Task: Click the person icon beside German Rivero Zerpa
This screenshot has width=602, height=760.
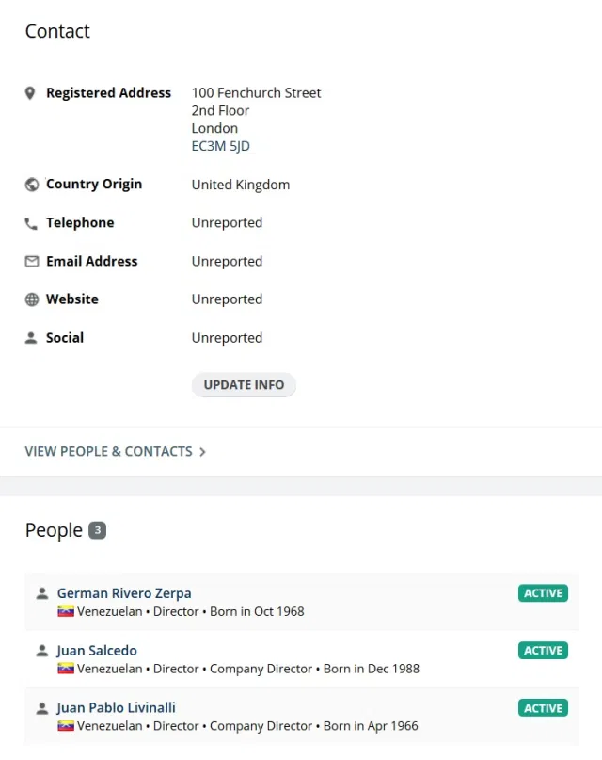Action: coord(42,593)
